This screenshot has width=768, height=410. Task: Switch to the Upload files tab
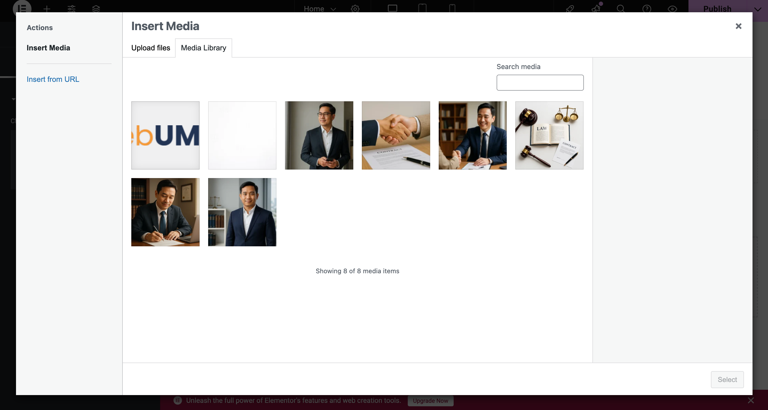[151, 48]
